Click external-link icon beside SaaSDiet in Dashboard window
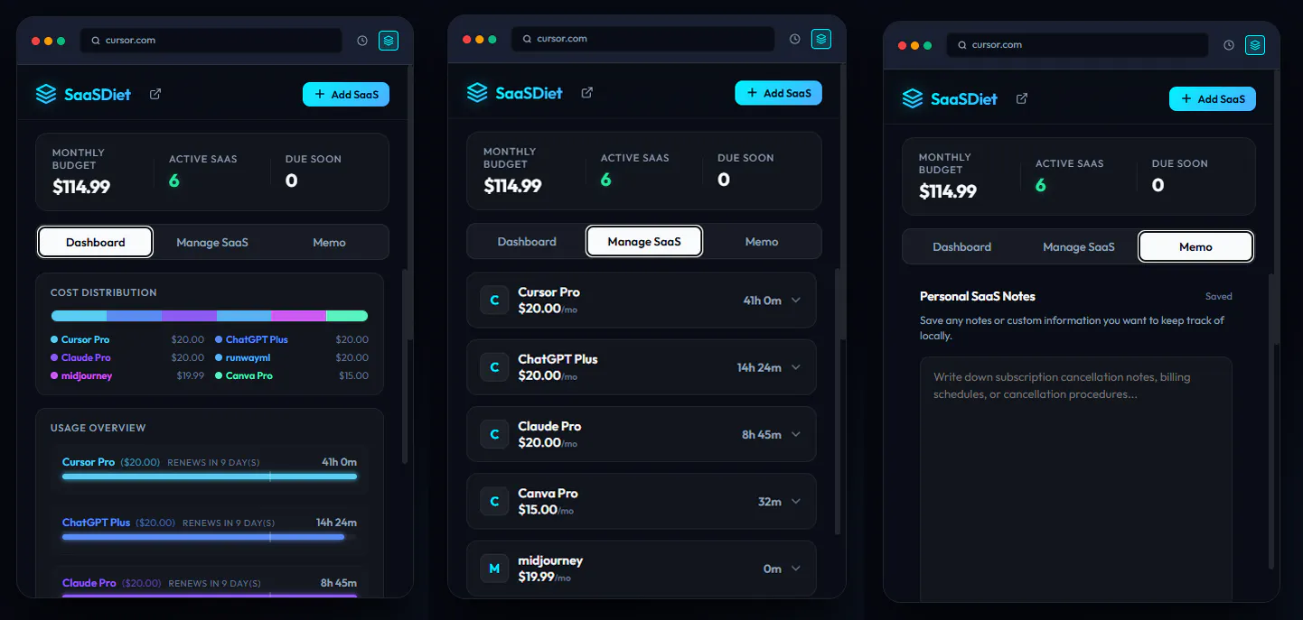The width and height of the screenshot is (1303, 620). tap(155, 94)
